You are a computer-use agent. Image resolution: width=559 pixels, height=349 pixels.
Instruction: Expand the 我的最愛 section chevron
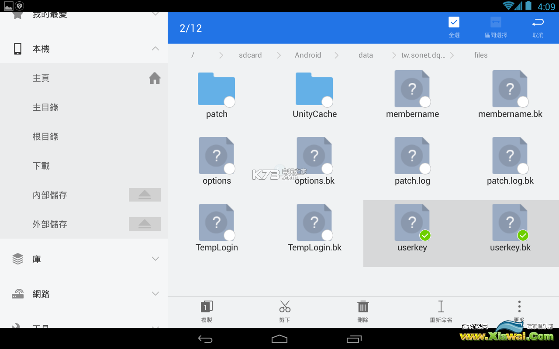[x=155, y=14]
